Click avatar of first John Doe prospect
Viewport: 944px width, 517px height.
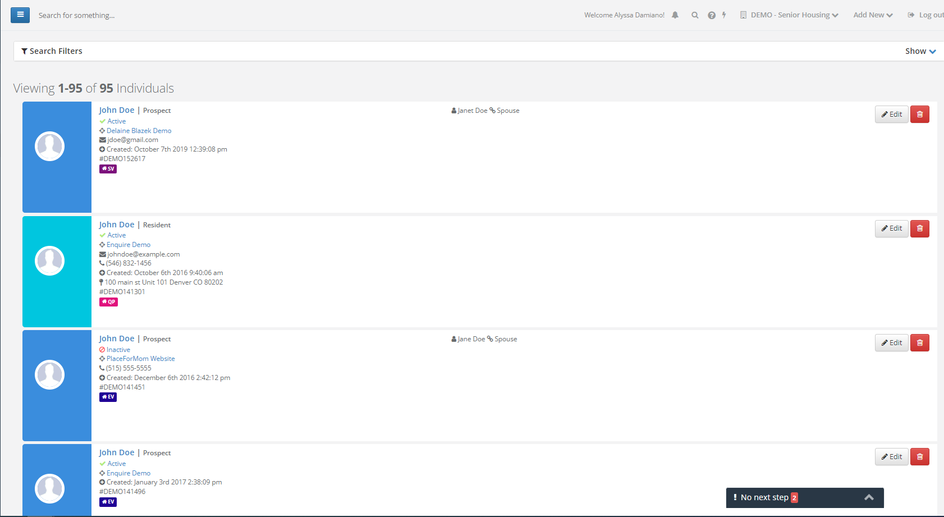pyautogui.click(x=50, y=146)
